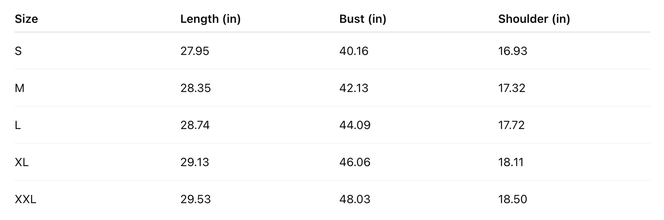Choose the 46.06 bust measurement
This screenshot has height=220, width=664.
pos(355,162)
